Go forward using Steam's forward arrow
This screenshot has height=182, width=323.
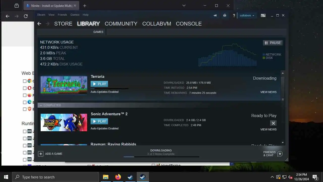pos(47,24)
